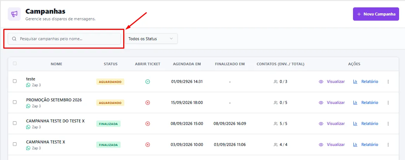Tick checkbox for CAMPANHA TESTE X
This screenshot has height=160, width=405.
point(15,144)
